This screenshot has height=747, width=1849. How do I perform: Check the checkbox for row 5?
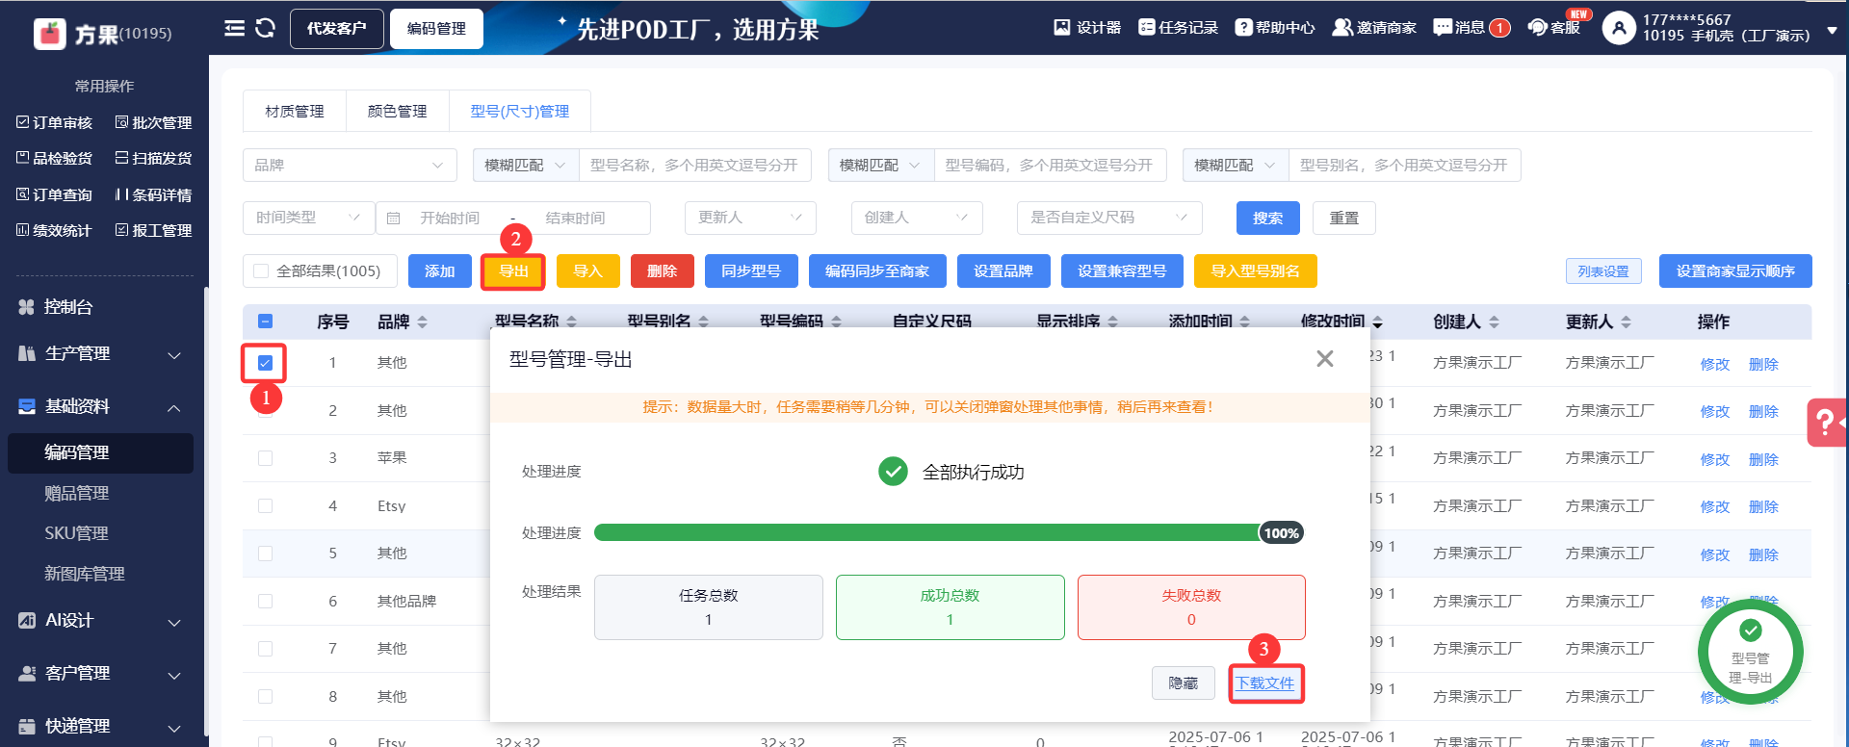(266, 554)
